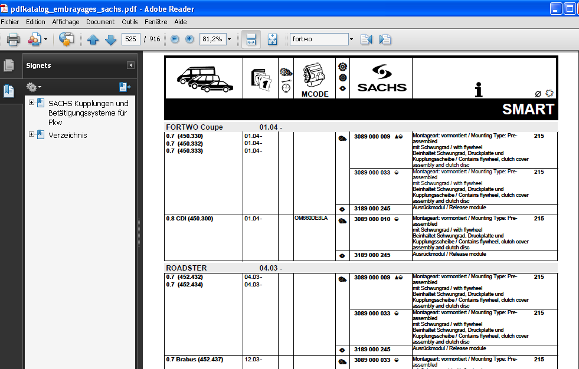
Task: Open the Fenêtre menu
Action: point(156,22)
